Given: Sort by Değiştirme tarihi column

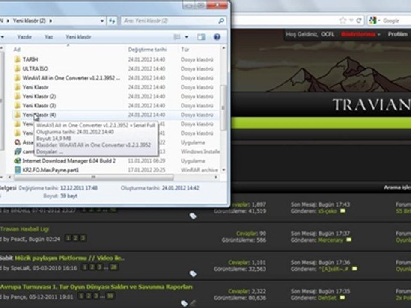Looking at the screenshot, I should click(x=147, y=49).
